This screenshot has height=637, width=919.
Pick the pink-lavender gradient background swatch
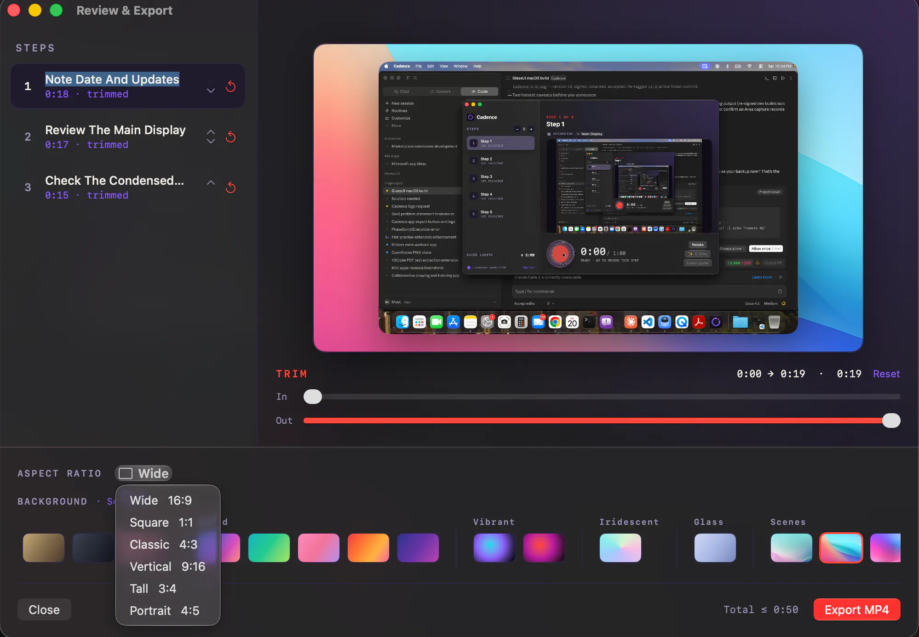319,548
